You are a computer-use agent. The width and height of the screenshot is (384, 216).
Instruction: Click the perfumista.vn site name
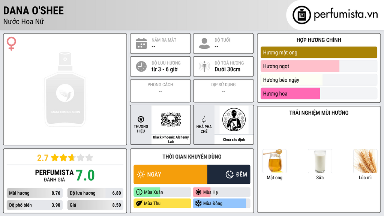tap(346, 14)
